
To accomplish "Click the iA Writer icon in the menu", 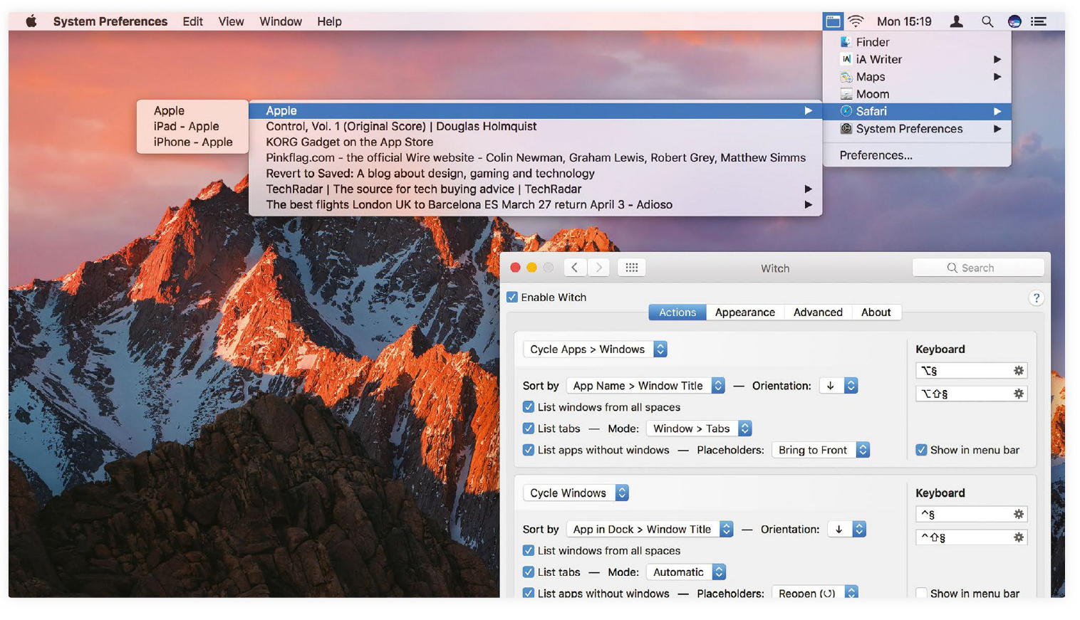I will point(846,59).
